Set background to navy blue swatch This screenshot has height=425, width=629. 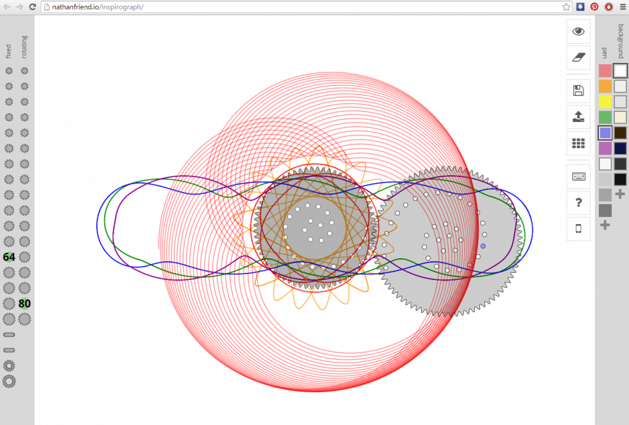point(620,148)
